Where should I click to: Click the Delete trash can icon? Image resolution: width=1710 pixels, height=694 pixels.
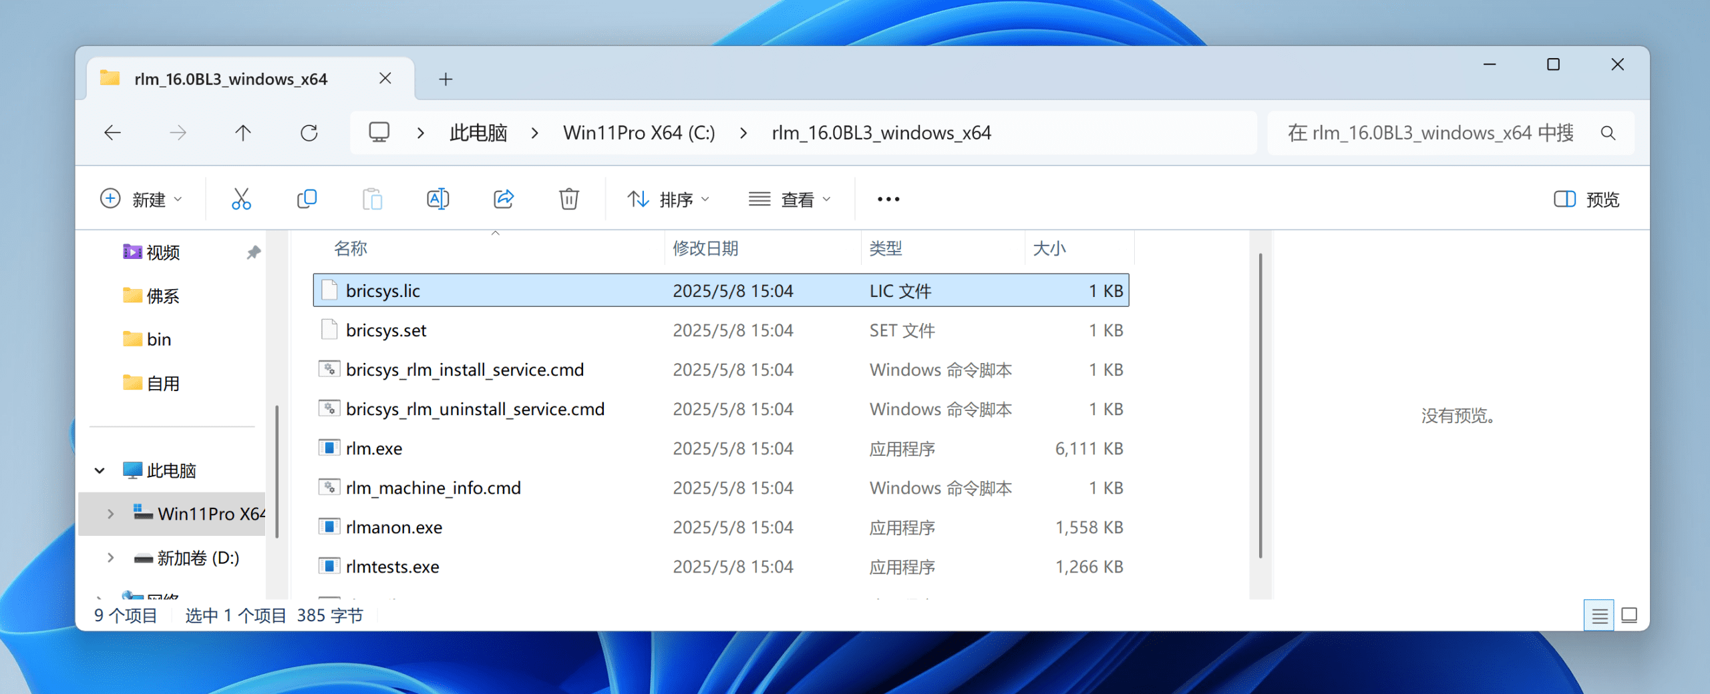point(568,199)
